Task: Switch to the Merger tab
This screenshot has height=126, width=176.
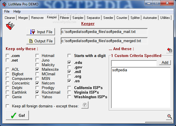Action: click(x=23, y=18)
